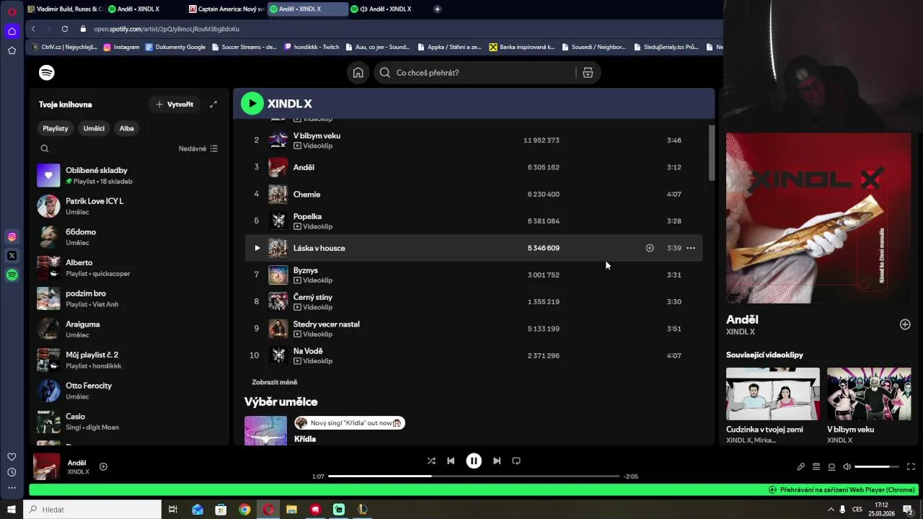Expand Tvoje knihovna to full screen
This screenshot has width=923, height=519.
tap(213, 105)
